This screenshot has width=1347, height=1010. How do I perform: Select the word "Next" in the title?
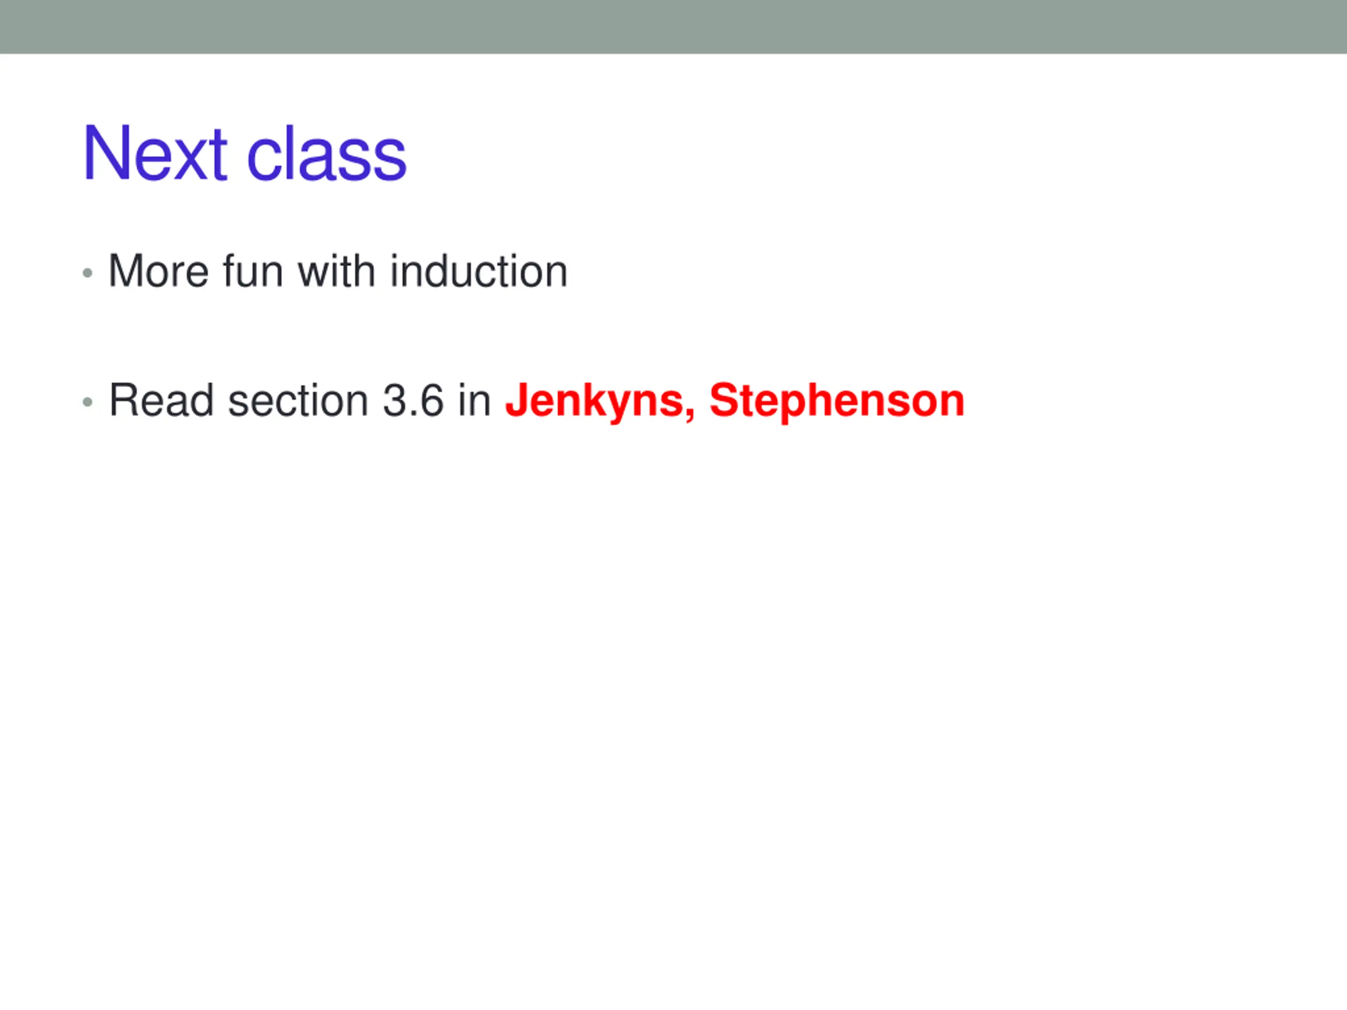[x=155, y=154]
